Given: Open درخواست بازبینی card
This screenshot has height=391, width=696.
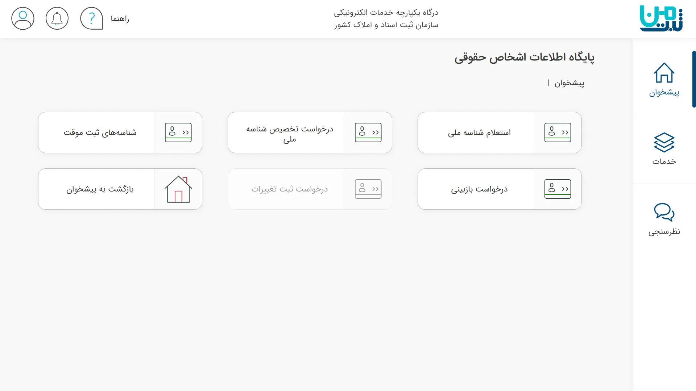Looking at the screenshot, I should click(x=500, y=189).
